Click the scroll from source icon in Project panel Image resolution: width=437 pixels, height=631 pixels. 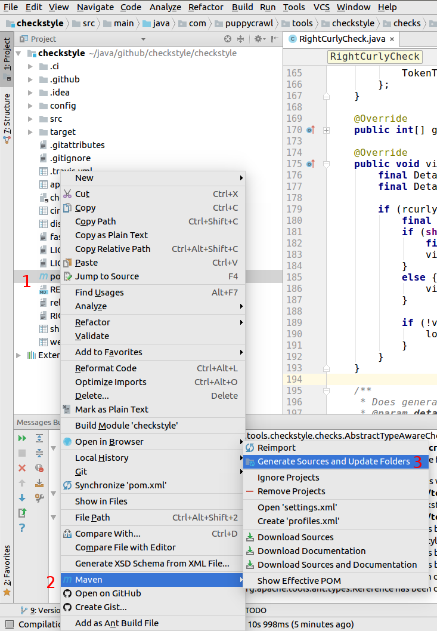[x=227, y=39]
